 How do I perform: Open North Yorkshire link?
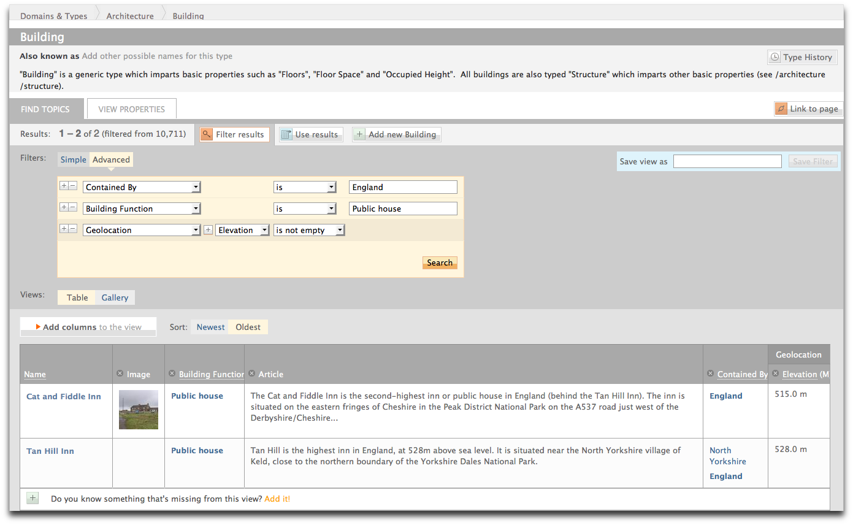(x=728, y=456)
